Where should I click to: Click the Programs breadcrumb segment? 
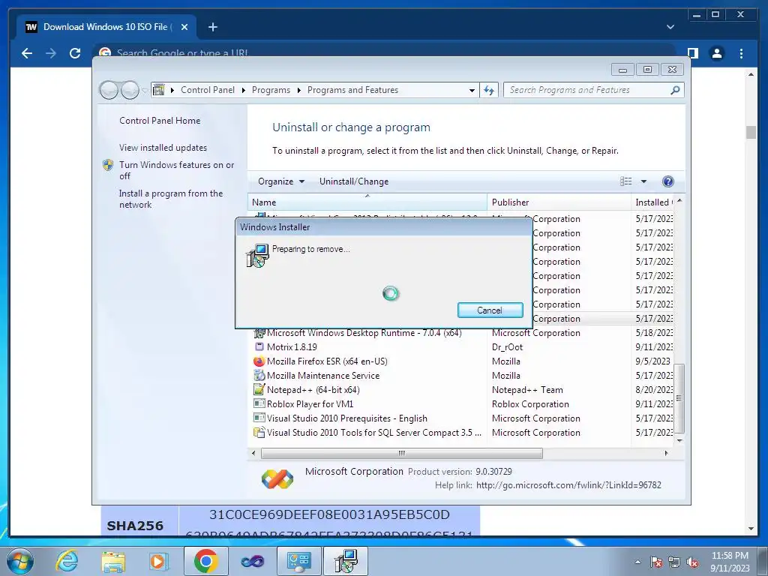(x=271, y=90)
